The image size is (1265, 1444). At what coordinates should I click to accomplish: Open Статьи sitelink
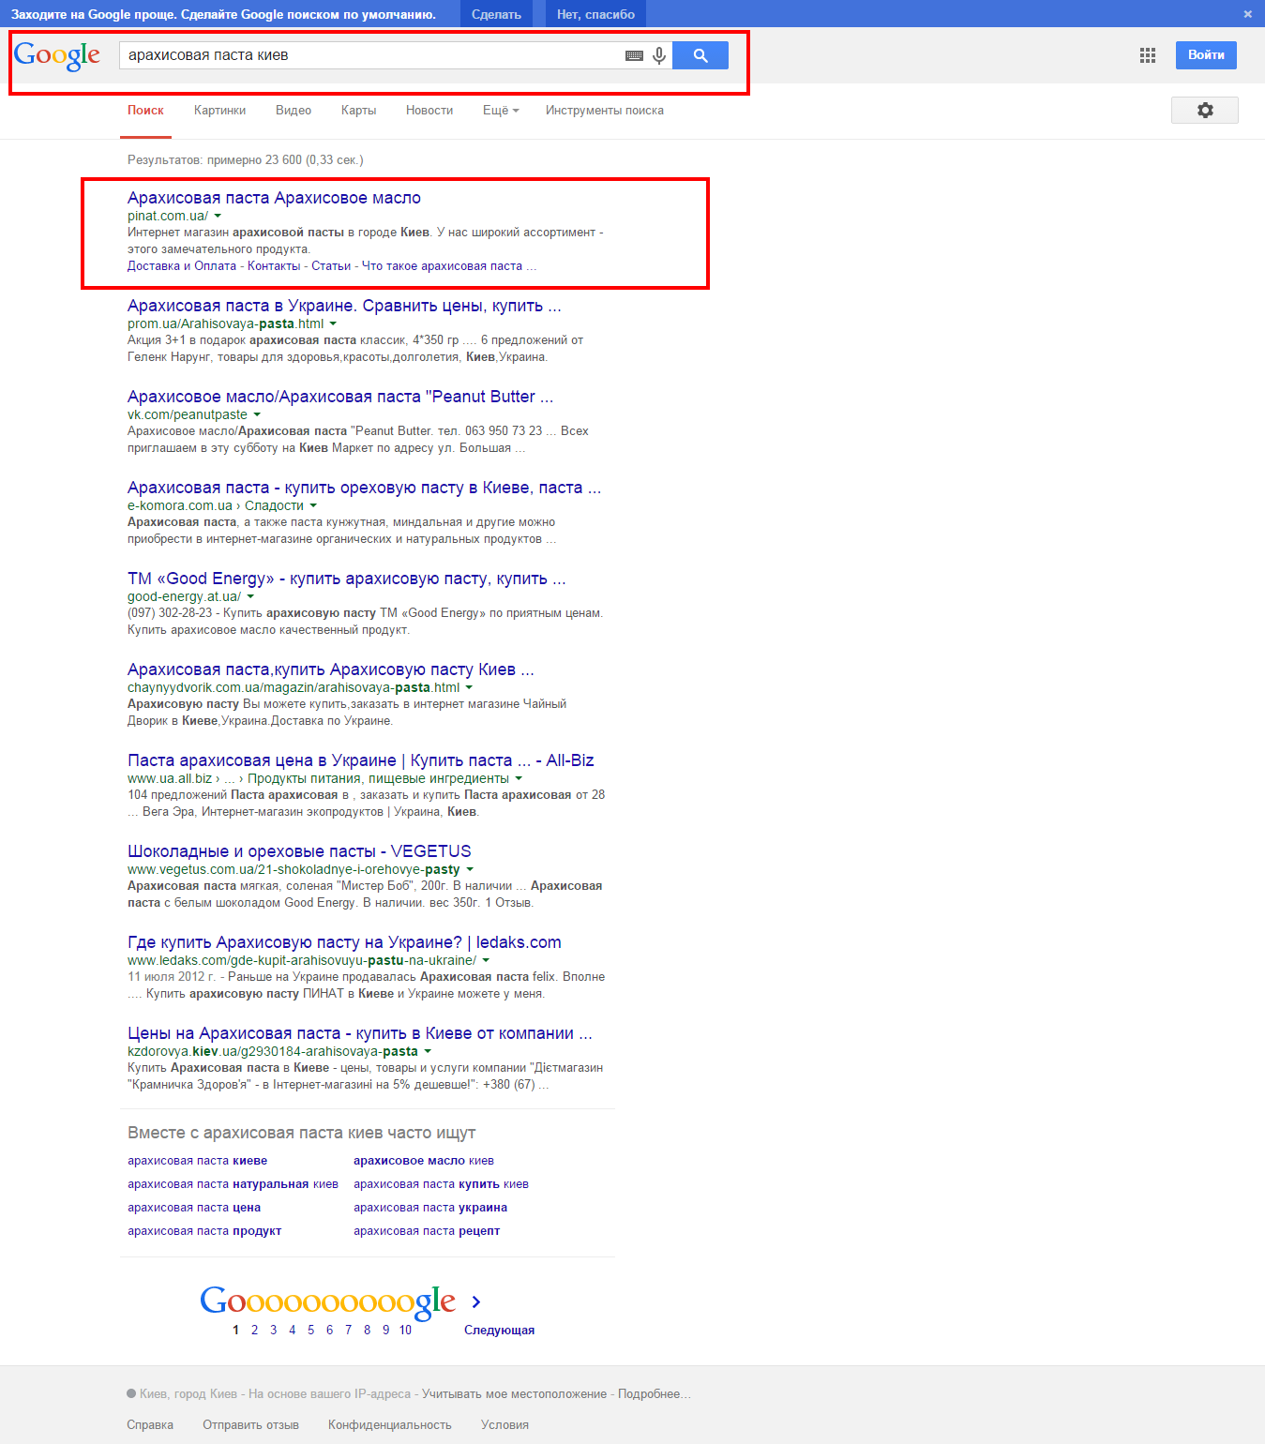[331, 266]
